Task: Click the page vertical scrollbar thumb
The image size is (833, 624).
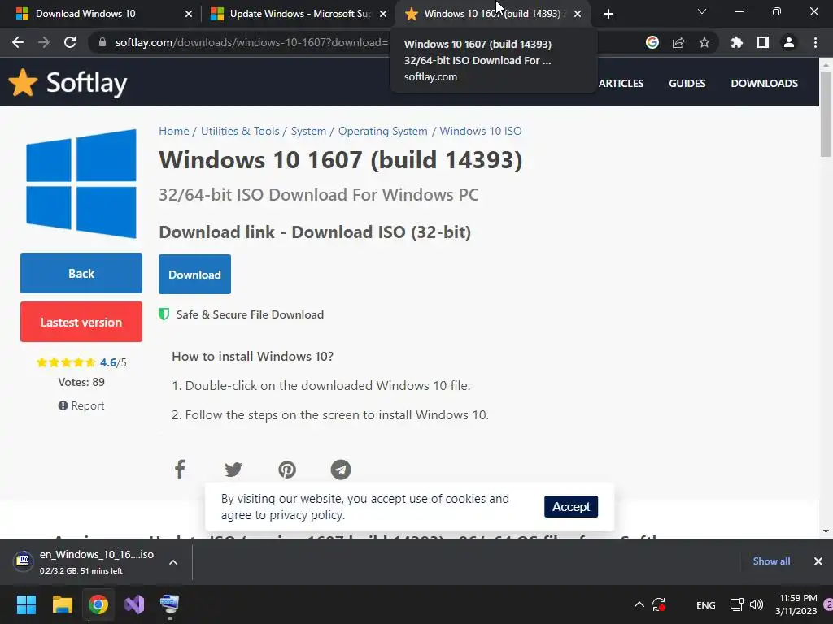Action: [826, 114]
